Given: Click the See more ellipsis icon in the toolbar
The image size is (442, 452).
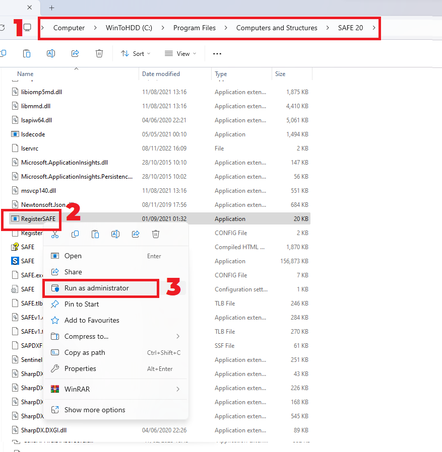Looking at the screenshot, I should 217,53.
